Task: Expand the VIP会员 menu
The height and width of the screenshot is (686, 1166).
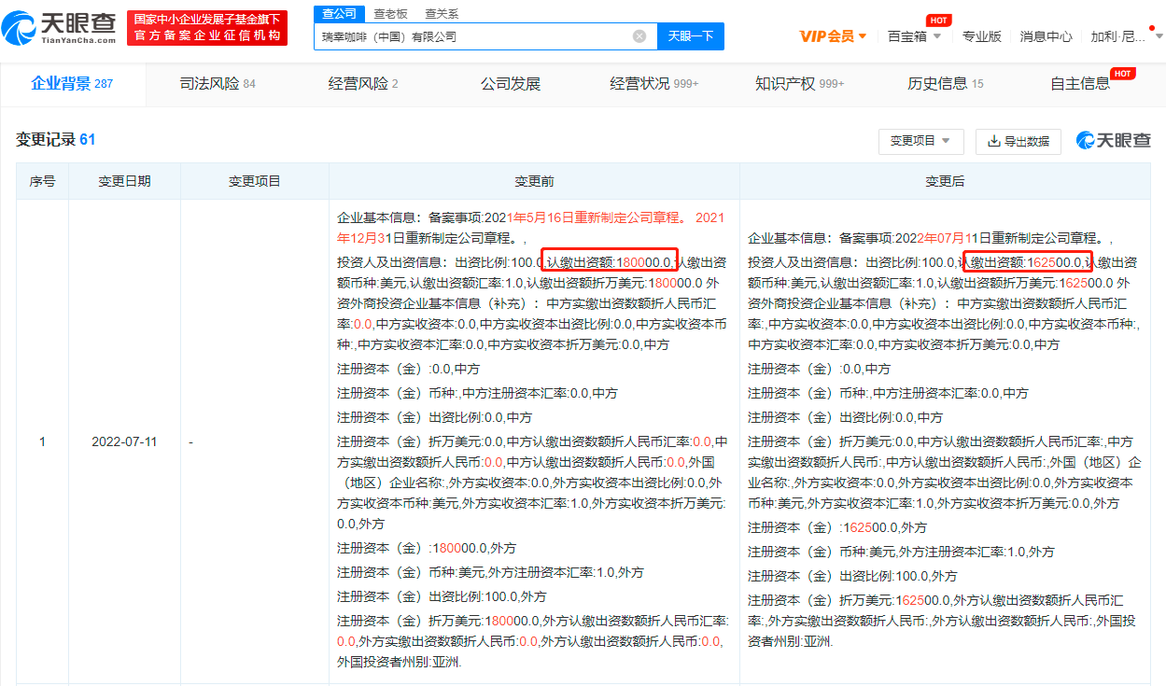Action: 833,36
